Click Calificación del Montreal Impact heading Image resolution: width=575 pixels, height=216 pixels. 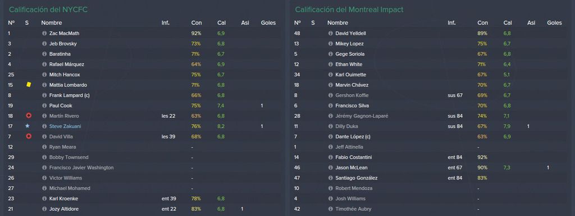tap(349, 10)
